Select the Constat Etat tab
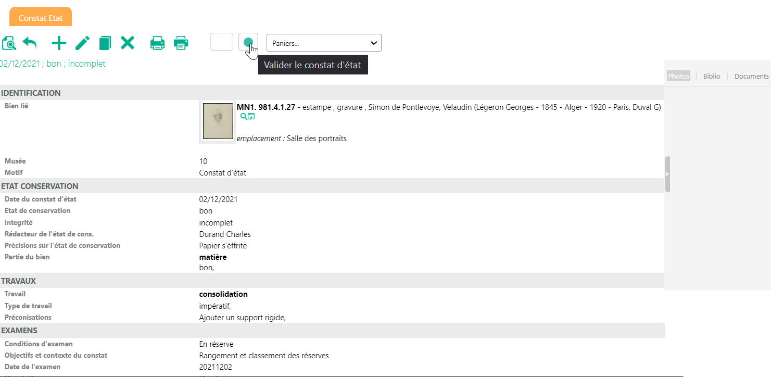 point(41,18)
